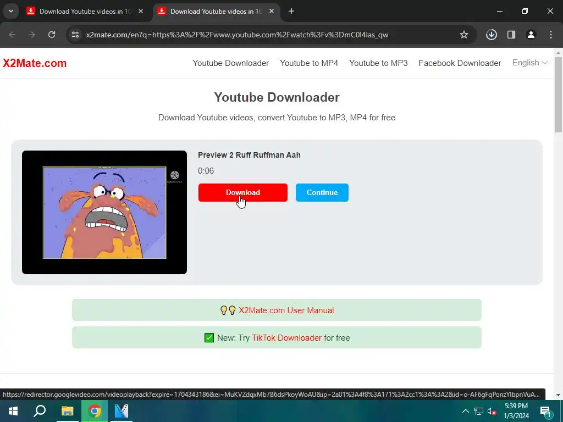Open File Explorer from taskbar
Screen dimensions: 563x422
point(67,411)
